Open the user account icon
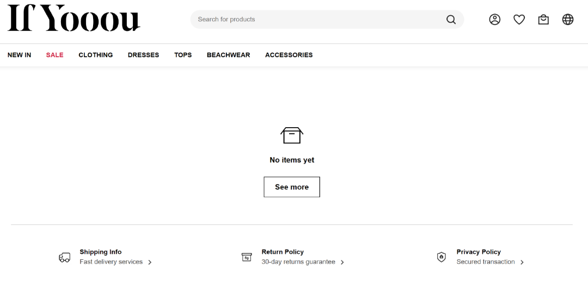 494,20
